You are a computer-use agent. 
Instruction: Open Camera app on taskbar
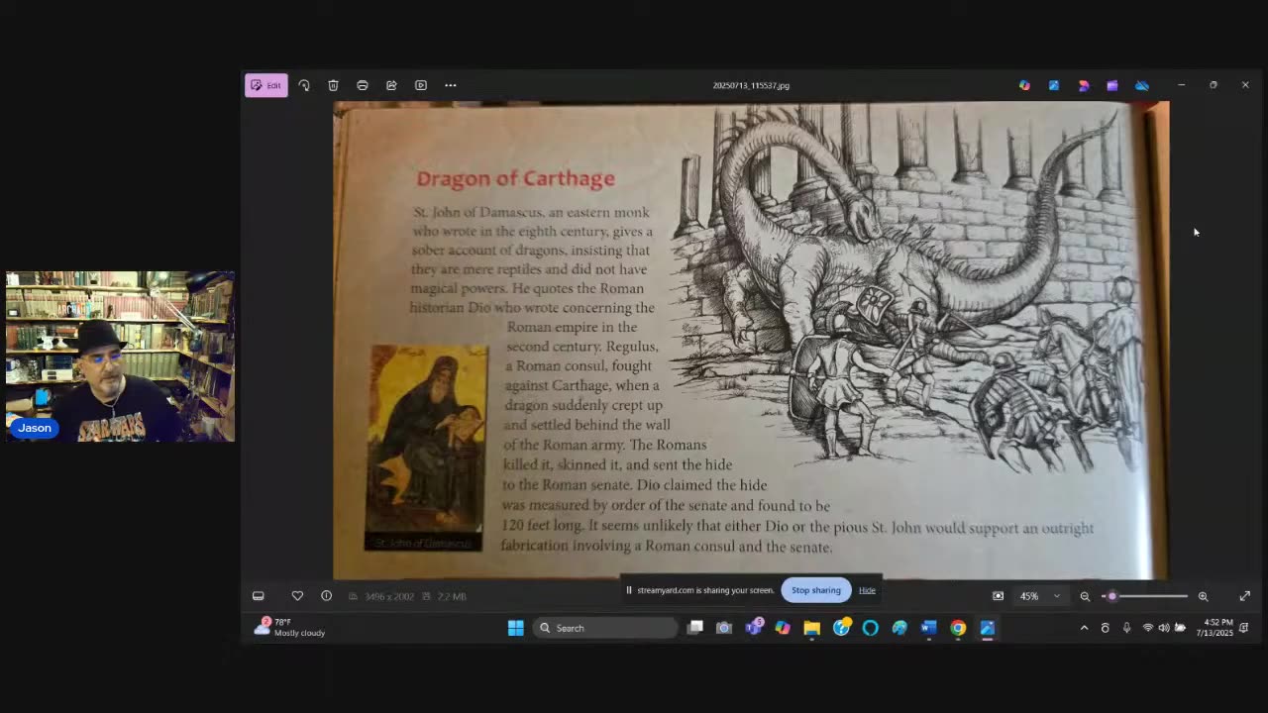click(724, 628)
